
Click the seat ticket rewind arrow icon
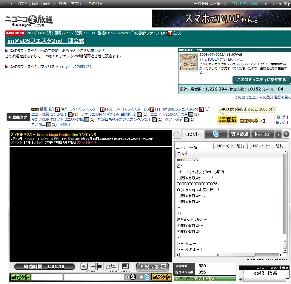(x=241, y=279)
